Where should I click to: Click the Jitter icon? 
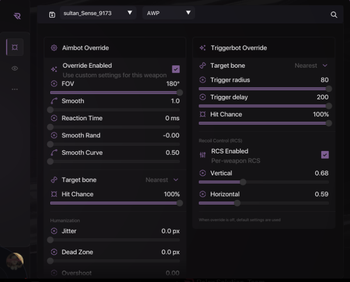(x=54, y=231)
